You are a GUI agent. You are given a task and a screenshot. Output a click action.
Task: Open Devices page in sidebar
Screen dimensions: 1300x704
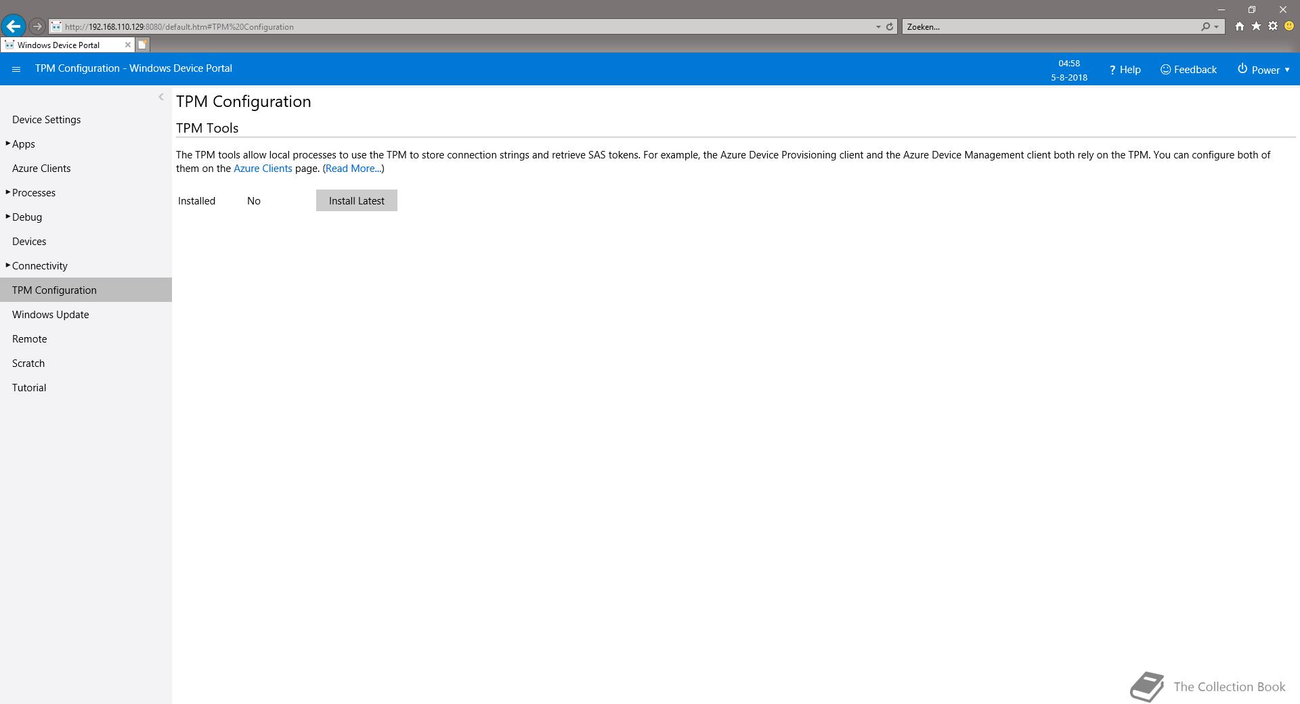click(29, 242)
